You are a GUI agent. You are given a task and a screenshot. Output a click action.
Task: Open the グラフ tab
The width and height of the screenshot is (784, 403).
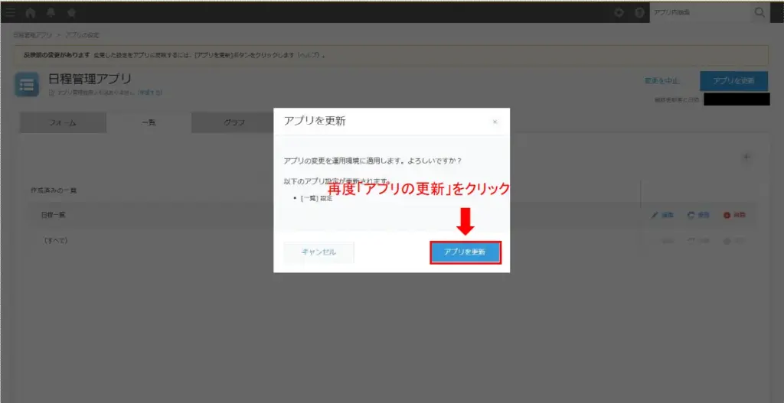[x=233, y=123]
